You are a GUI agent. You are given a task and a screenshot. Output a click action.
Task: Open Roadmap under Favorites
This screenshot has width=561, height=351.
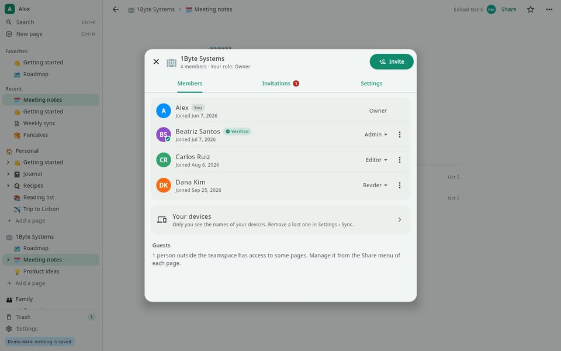click(x=50, y=74)
